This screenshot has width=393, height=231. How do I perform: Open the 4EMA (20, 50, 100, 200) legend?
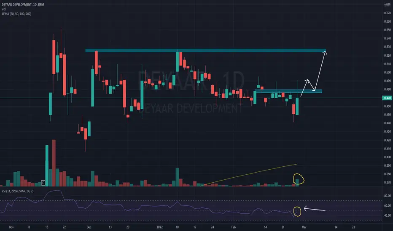click(x=16, y=14)
